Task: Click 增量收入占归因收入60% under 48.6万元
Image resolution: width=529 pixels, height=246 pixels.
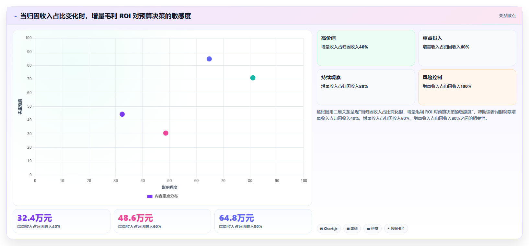Action: [140, 227]
